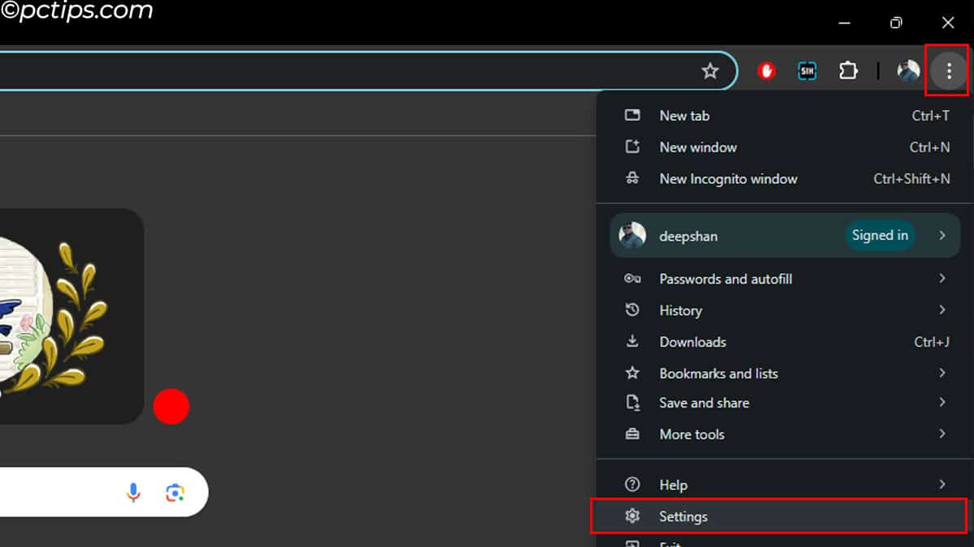Expand Save and share submenu arrow
Viewport: 974px width, 547px height.
point(942,403)
